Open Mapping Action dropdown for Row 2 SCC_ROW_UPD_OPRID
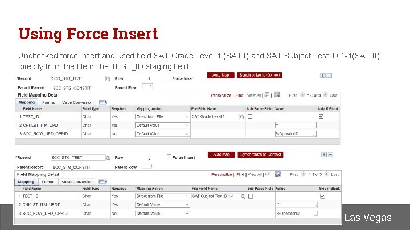The image size is (410, 230). coord(162,214)
